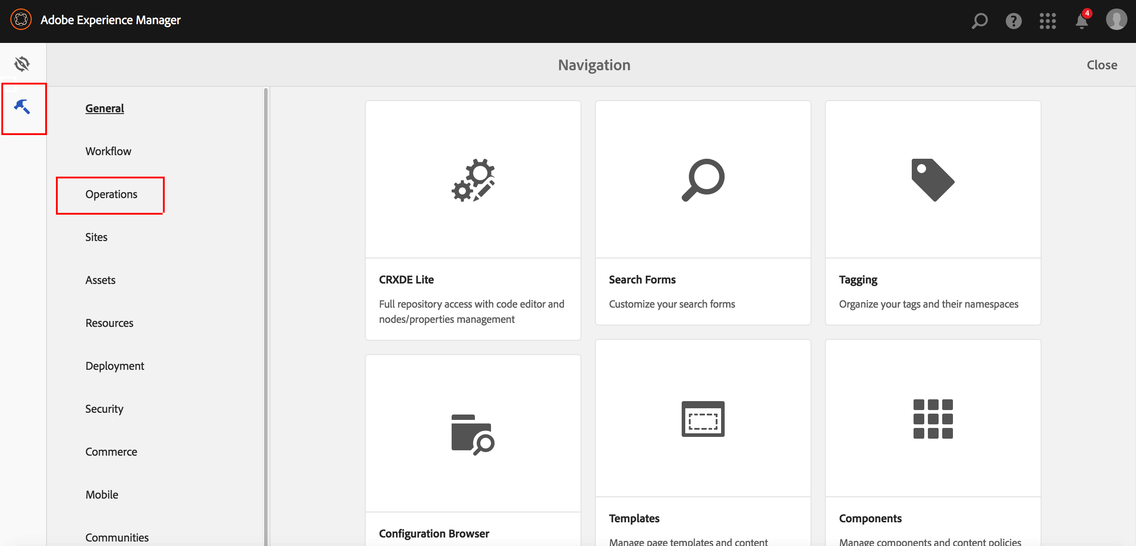Select the General menu item
Image resolution: width=1136 pixels, height=546 pixels.
click(105, 108)
